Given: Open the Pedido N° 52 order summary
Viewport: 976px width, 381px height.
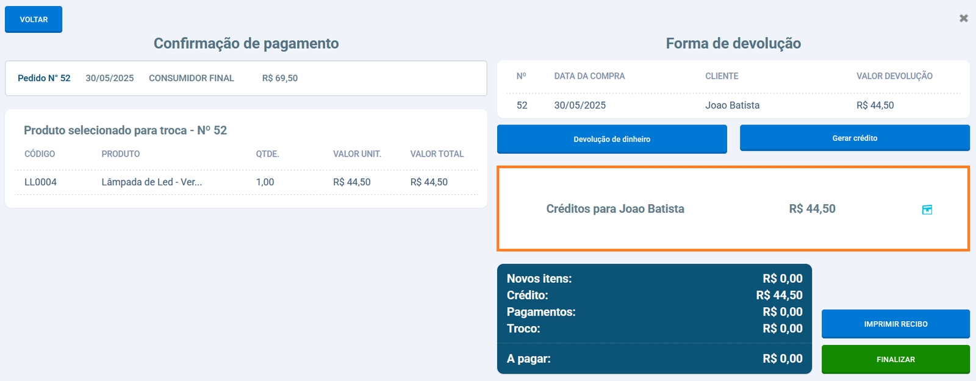Looking at the screenshot, I should pyautogui.click(x=44, y=78).
